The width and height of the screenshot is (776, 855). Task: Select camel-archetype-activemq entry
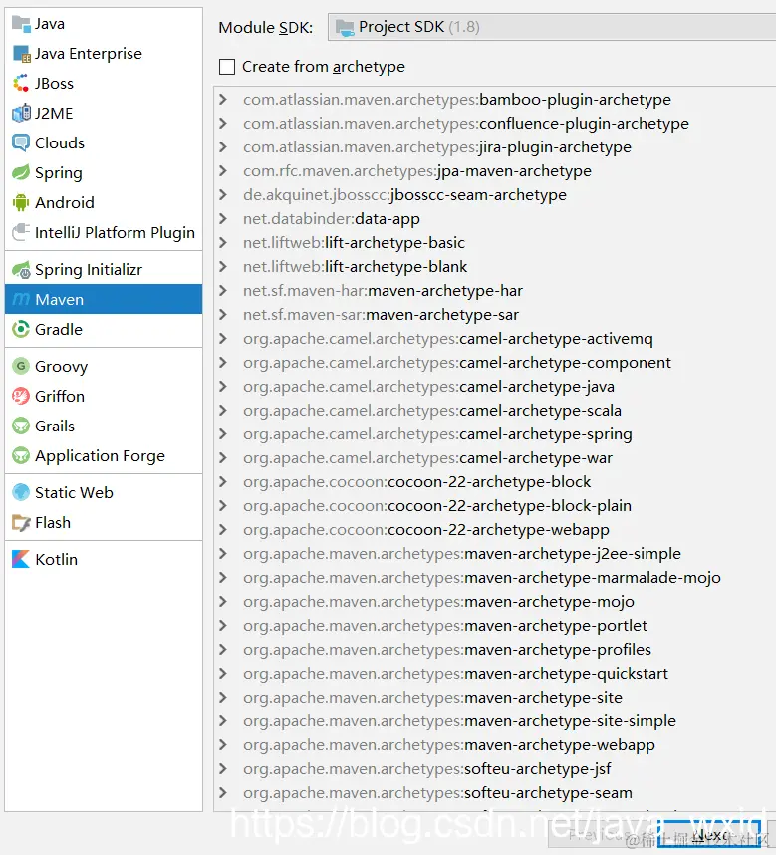coord(448,339)
